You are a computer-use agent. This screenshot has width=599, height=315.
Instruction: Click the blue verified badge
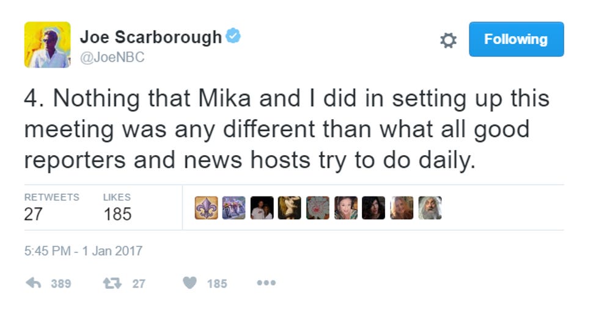(233, 35)
